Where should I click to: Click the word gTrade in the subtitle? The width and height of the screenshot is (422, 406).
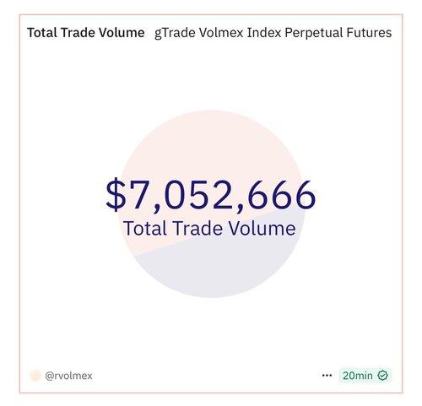[175, 33]
